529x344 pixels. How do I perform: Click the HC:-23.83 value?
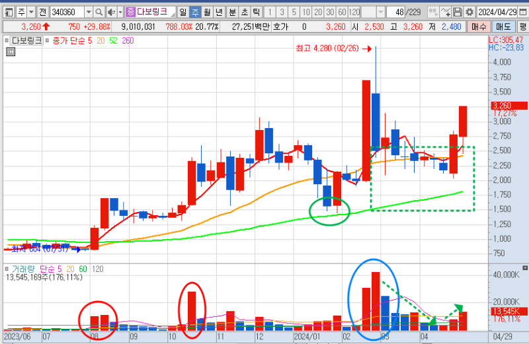point(506,48)
